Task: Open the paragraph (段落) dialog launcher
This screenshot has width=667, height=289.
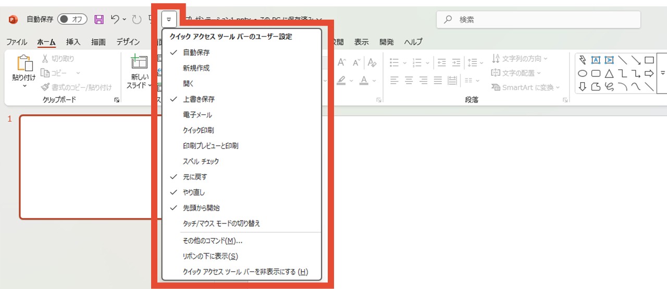Action: [565, 100]
